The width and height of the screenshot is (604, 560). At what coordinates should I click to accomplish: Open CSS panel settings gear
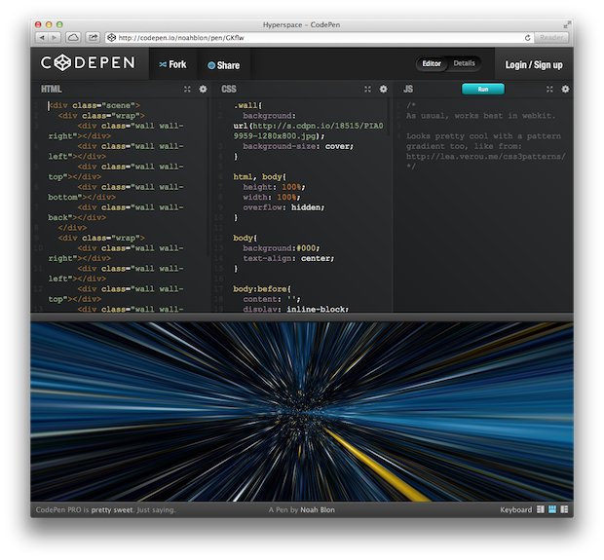point(383,89)
